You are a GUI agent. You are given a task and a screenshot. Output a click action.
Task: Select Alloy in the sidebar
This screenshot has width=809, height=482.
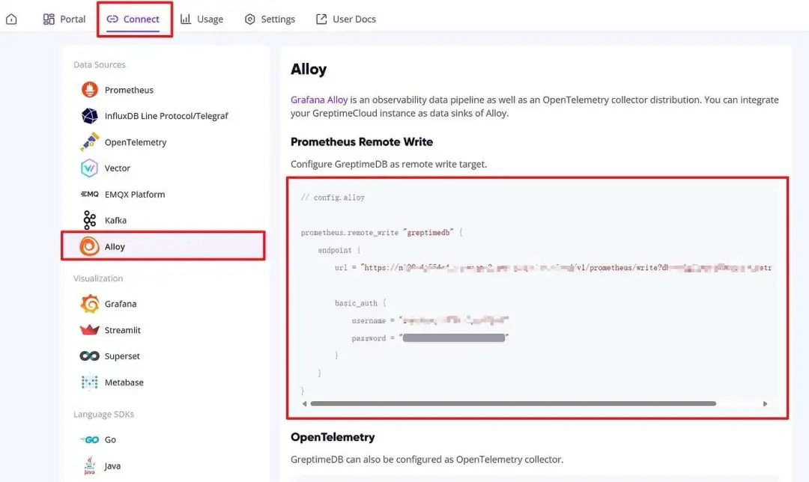pyautogui.click(x=163, y=246)
